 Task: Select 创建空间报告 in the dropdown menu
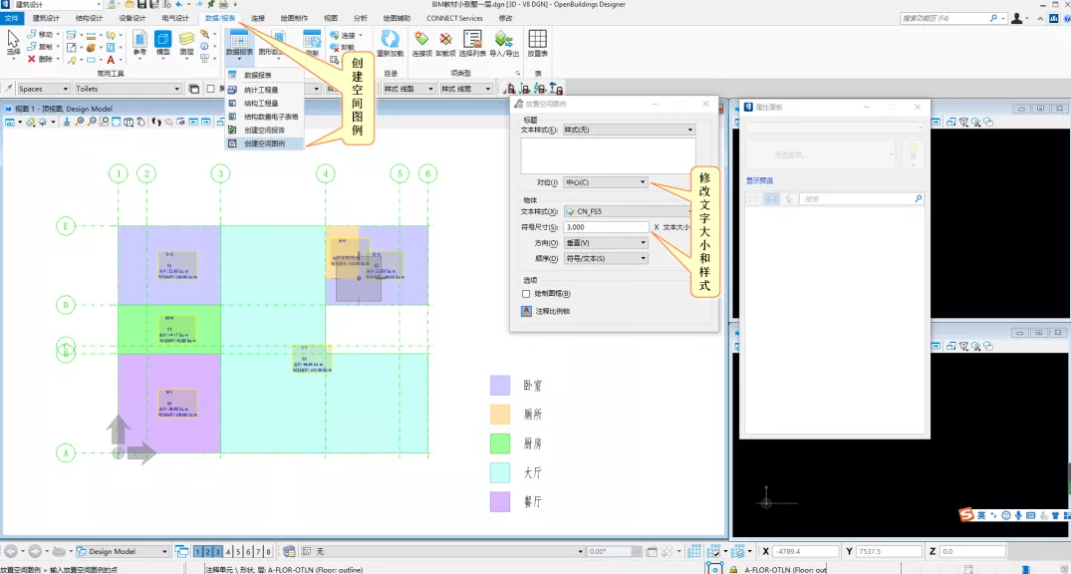264,130
